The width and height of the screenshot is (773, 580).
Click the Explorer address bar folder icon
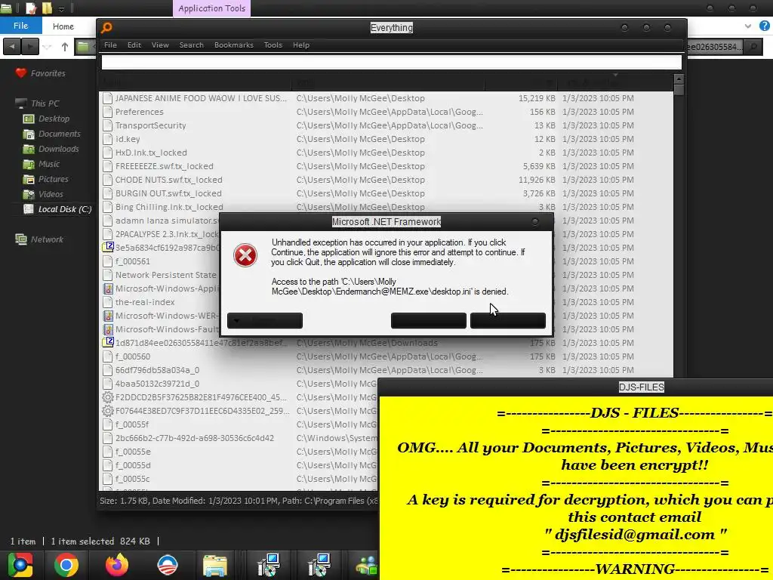[83, 47]
